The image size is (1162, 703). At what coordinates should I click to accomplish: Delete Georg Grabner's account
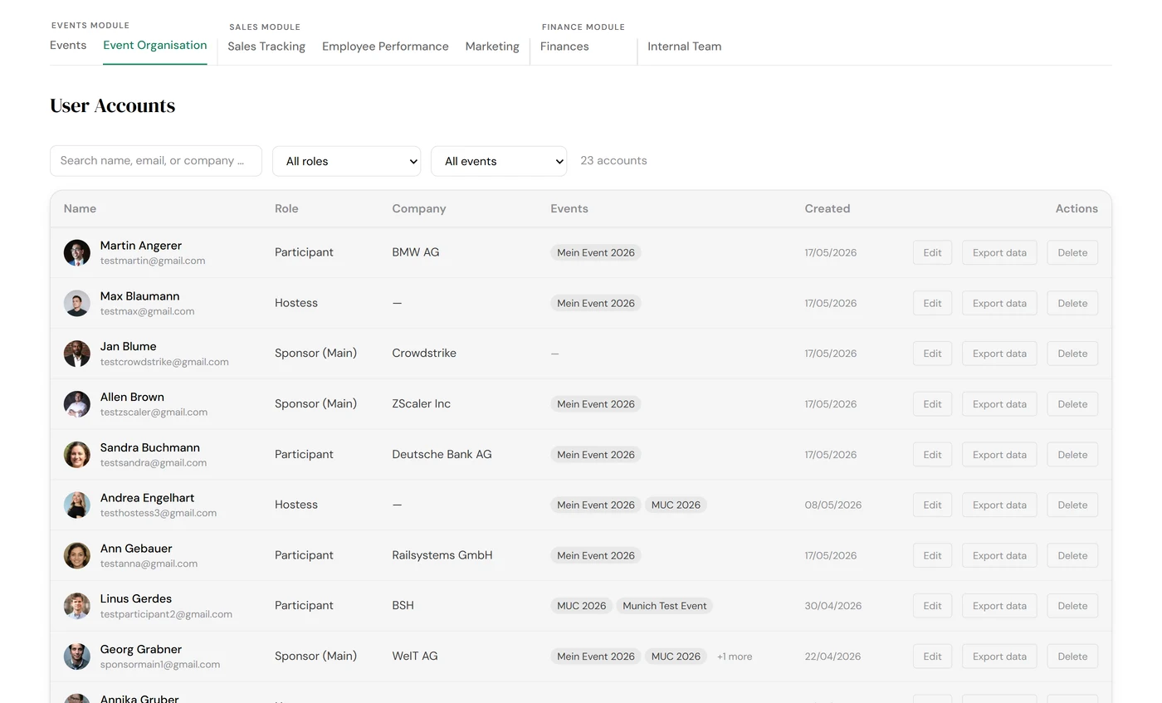[1072, 657]
